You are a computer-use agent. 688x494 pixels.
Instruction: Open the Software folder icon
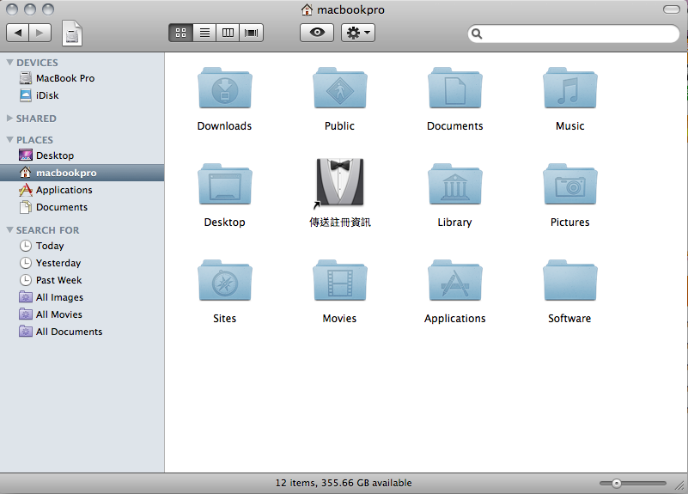point(570,280)
